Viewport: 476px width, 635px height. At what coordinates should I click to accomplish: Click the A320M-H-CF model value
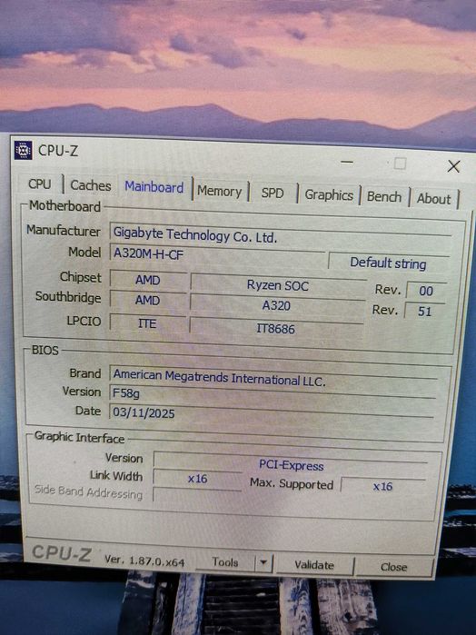coord(217,254)
